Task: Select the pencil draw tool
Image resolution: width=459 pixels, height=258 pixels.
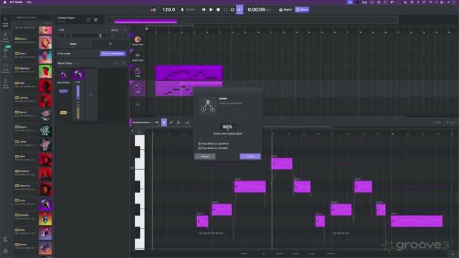Action: pyautogui.click(x=171, y=123)
